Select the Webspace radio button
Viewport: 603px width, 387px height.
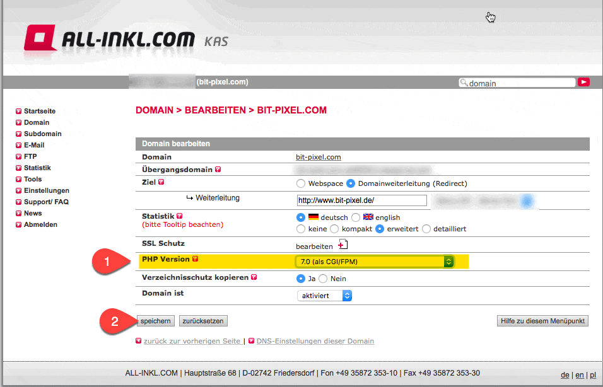point(301,183)
